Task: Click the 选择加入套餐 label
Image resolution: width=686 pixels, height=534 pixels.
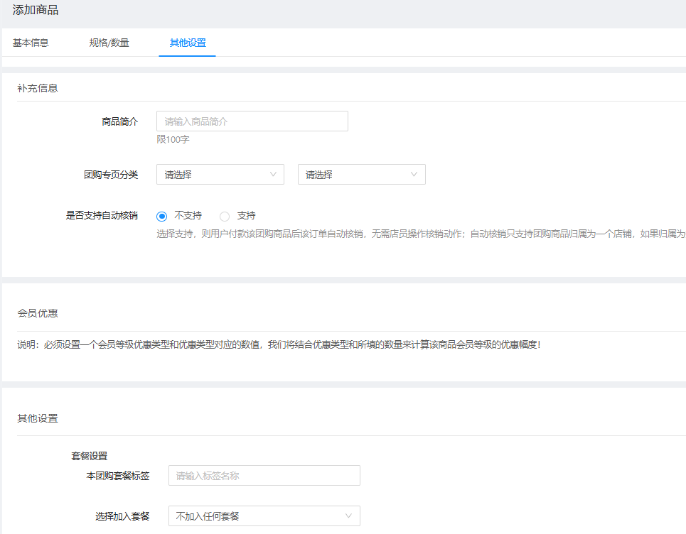Action: point(122,516)
